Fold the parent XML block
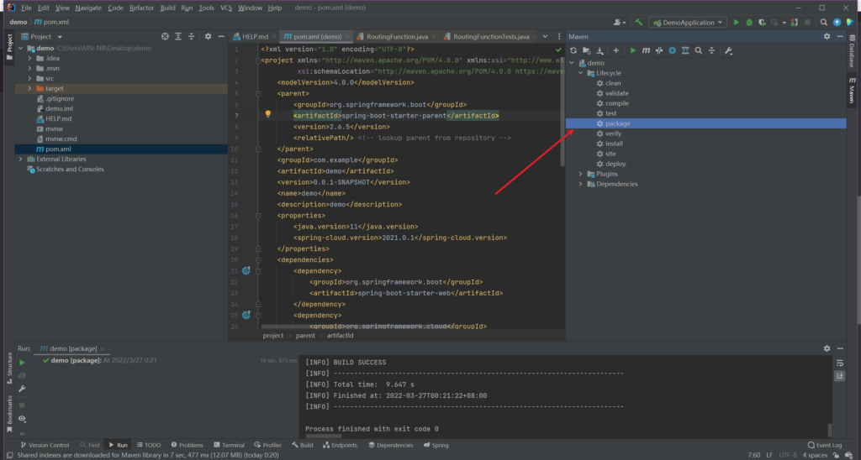The width and height of the screenshot is (861, 460). pos(258,94)
